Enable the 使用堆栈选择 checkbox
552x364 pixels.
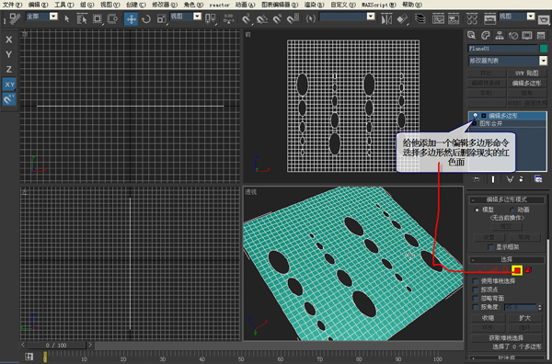[x=476, y=281]
